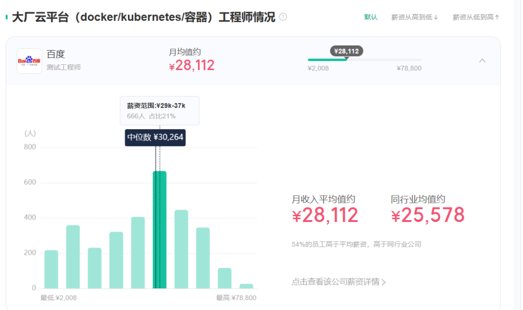Click the 同行业均值约 ¥25,578 figure

(428, 215)
